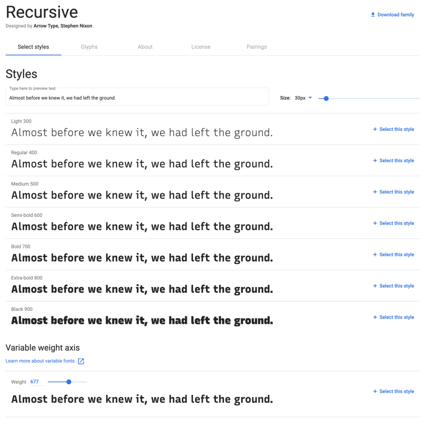
Task: Go to the License tab
Action: (x=201, y=47)
